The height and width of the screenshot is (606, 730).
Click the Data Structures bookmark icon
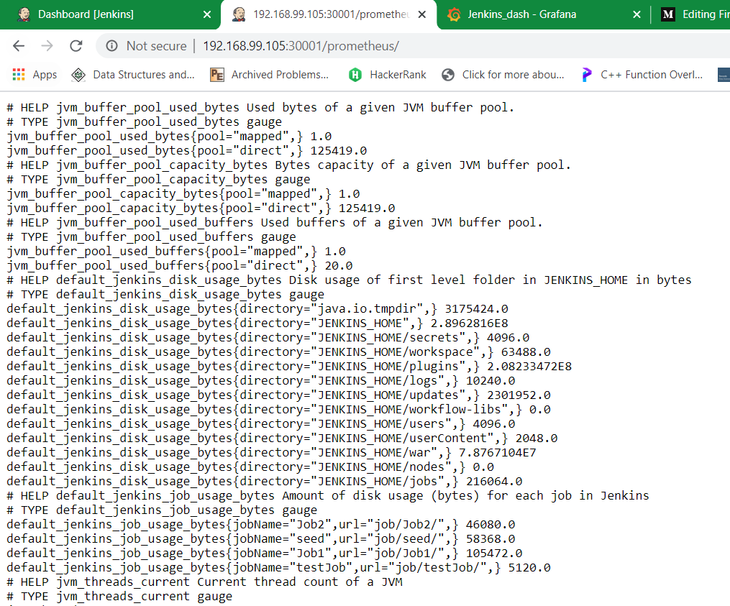[x=78, y=74]
